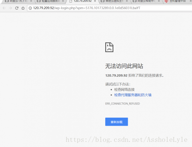This screenshot has width=192, height=147.
Task: Click the ERR_CONNECTION_REFUSED error code text
Action: [x=123, y=104]
